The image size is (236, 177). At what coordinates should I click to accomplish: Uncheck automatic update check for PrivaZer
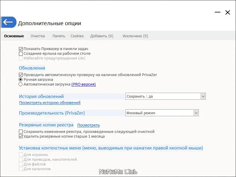[x=21, y=75]
